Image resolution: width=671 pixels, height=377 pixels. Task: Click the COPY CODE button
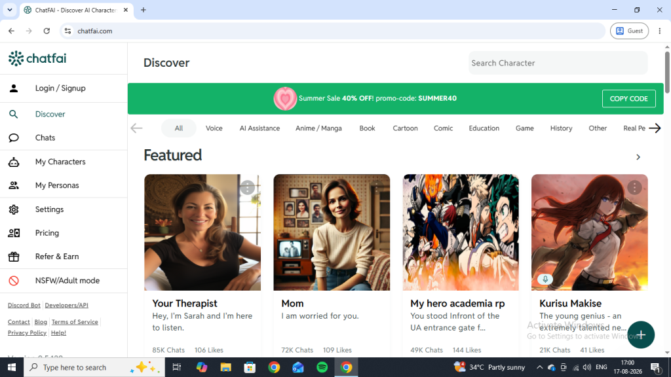628,99
